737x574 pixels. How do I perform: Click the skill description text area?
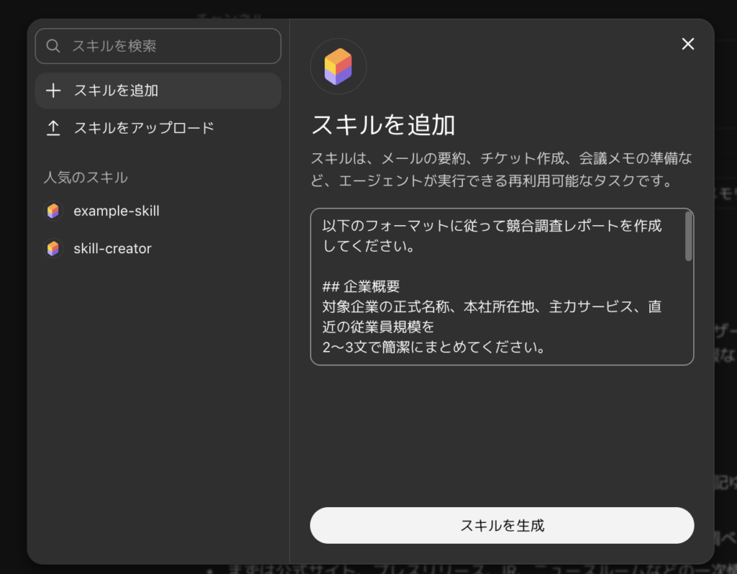tap(502, 288)
